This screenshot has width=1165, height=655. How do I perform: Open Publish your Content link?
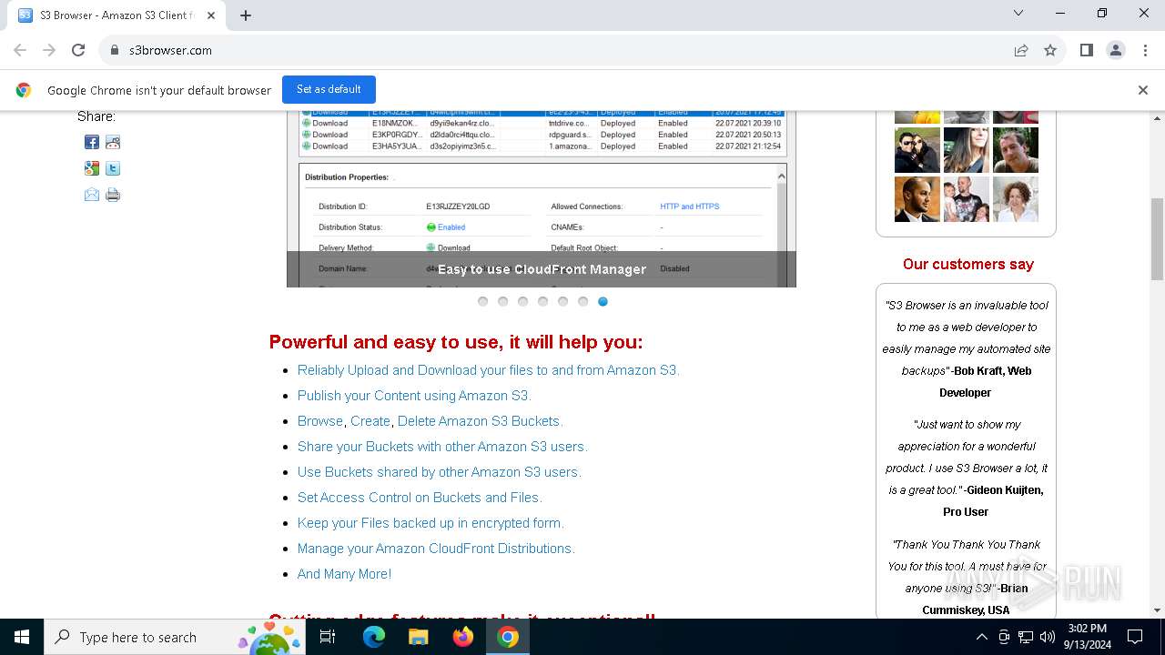413,396
